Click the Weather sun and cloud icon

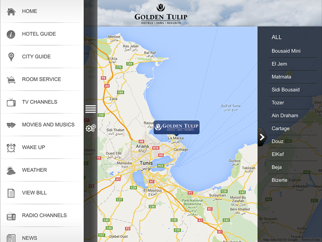click(11, 171)
